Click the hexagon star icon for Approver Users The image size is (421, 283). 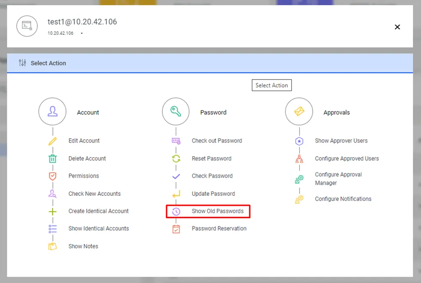(299, 141)
